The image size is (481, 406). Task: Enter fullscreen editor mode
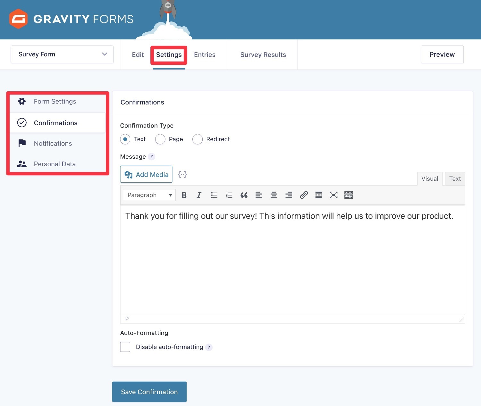(x=333, y=195)
